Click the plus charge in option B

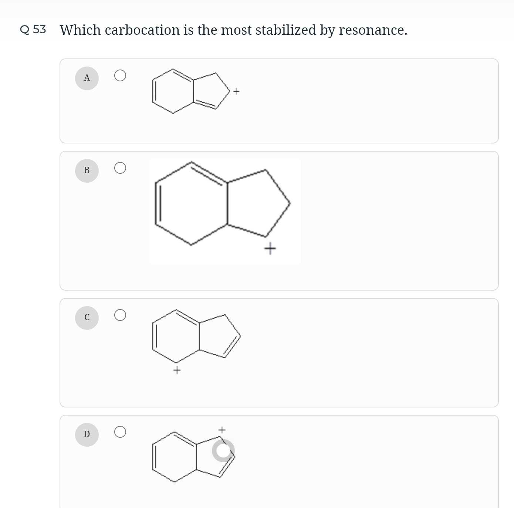tap(270, 248)
